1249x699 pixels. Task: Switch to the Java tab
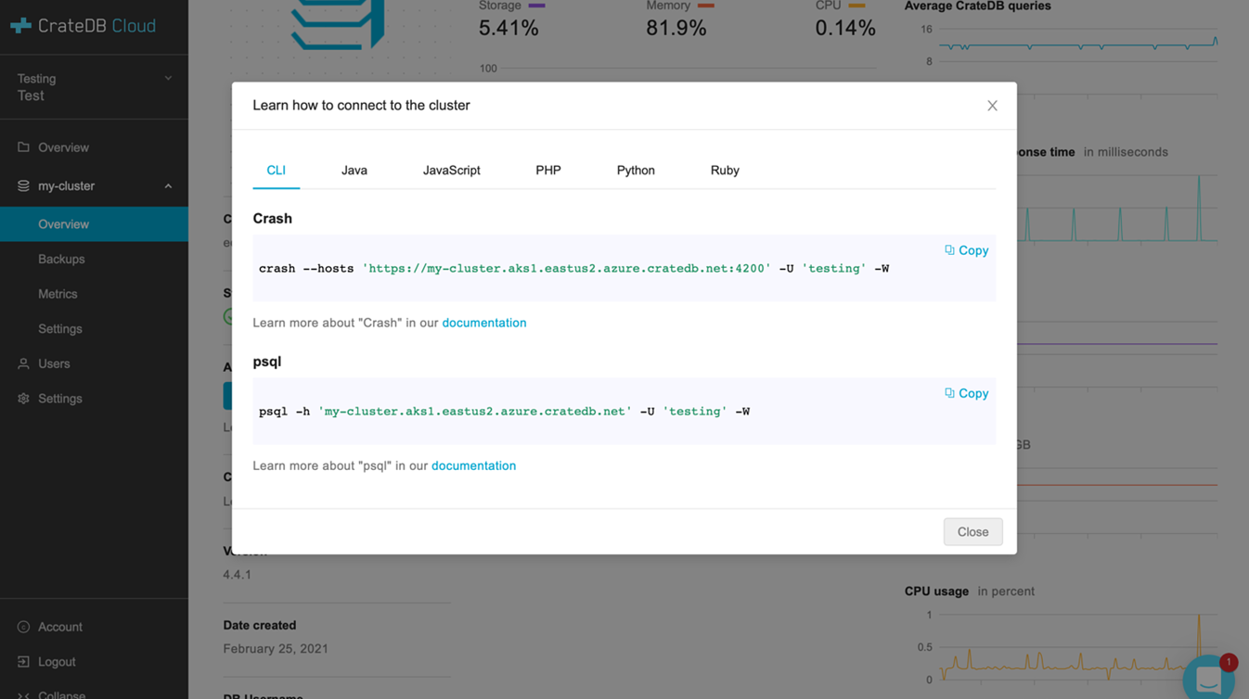(x=354, y=170)
